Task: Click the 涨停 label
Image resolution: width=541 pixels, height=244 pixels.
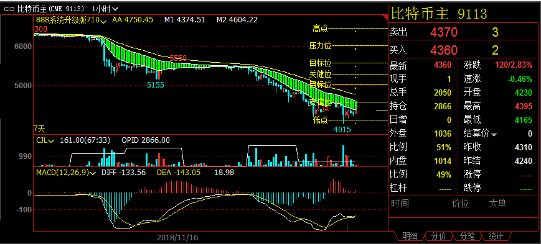Action: point(472,174)
